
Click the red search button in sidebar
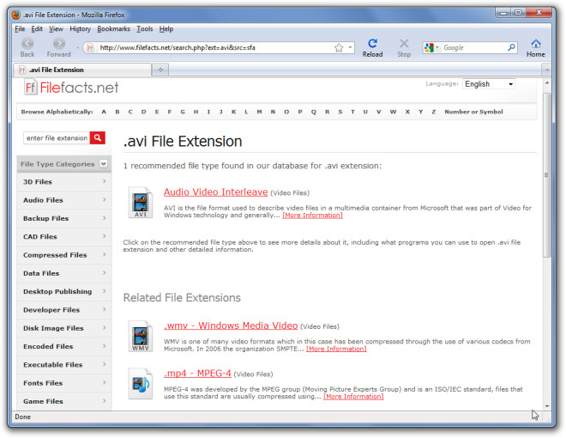[x=98, y=137]
